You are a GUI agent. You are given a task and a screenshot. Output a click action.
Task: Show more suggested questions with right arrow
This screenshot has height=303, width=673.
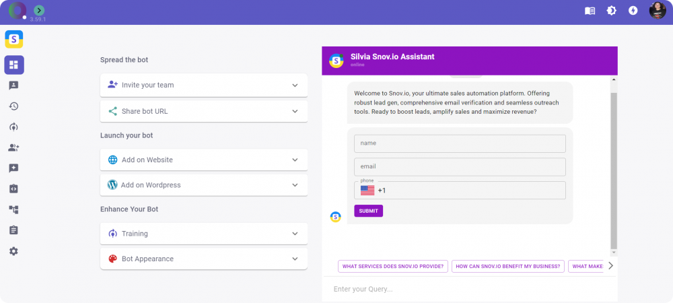tap(611, 266)
